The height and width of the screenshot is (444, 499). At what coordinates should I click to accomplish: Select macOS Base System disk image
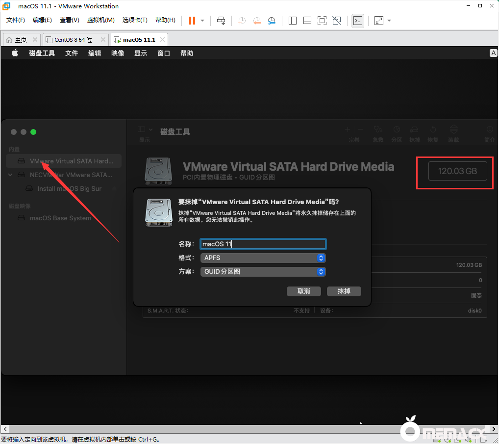click(x=60, y=218)
